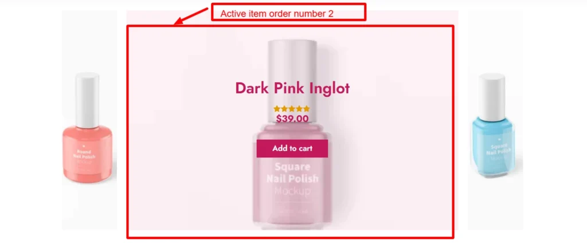This screenshot has height=245, width=587.
Task: Click the middle rating star
Action: (x=292, y=109)
